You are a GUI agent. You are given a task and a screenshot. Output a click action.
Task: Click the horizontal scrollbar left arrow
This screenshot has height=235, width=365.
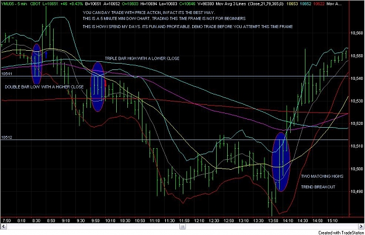point(3,226)
